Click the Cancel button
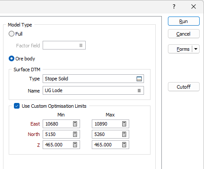 pyautogui.click(x=184, y=34)
